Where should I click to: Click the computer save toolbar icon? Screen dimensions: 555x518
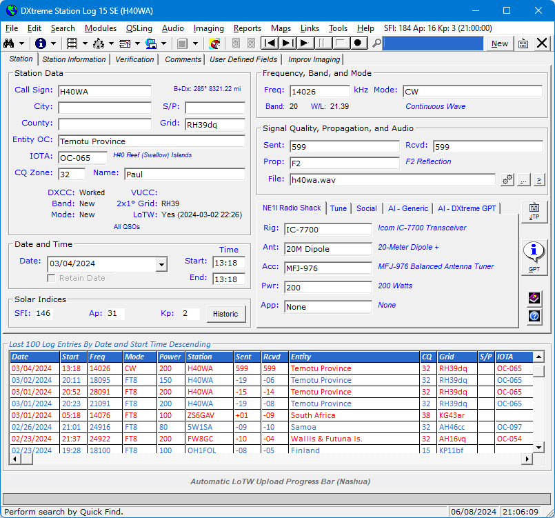151,43
